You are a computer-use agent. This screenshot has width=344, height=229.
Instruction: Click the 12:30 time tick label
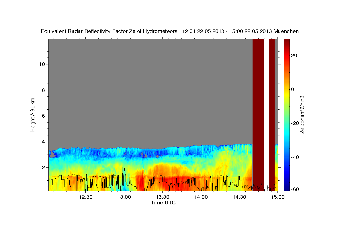point(85,197)
